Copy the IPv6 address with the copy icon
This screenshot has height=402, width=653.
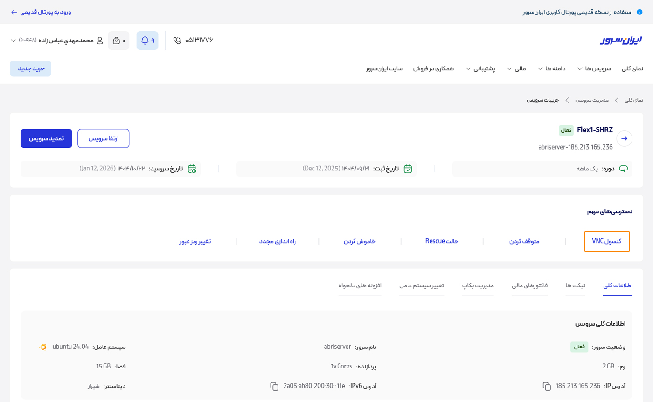(274, 386)
